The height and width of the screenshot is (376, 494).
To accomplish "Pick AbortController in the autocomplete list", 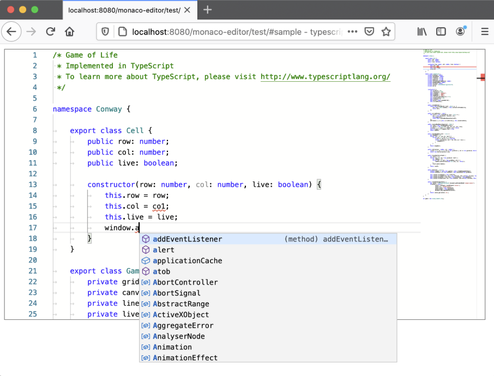I will [185, 282].
